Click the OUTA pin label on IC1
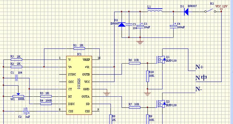Viewport: 233px width, 124px height. coord(86,96)
